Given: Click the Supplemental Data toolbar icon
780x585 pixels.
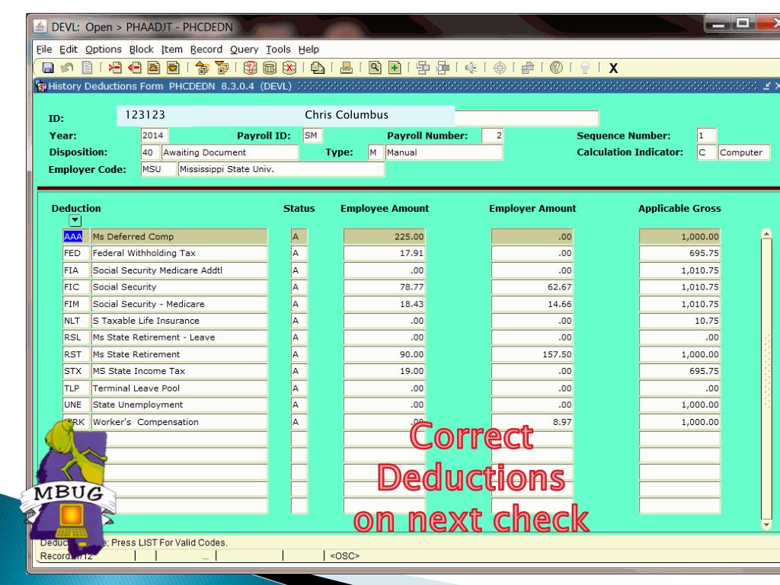Looking at the screenshot, I should [x=528, y=68].
